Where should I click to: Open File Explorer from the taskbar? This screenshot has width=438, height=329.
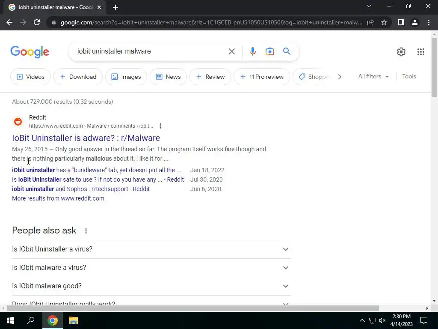pos(74,320)
